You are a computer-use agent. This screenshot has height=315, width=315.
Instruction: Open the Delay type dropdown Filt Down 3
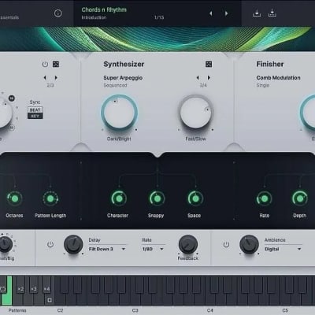[107, 249]
